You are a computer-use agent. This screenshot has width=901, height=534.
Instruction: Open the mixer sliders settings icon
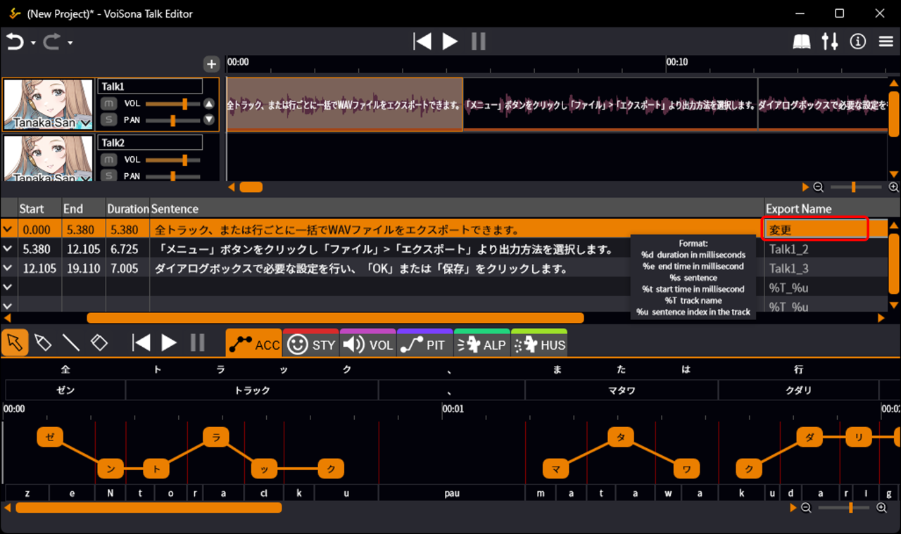[830, 42]
